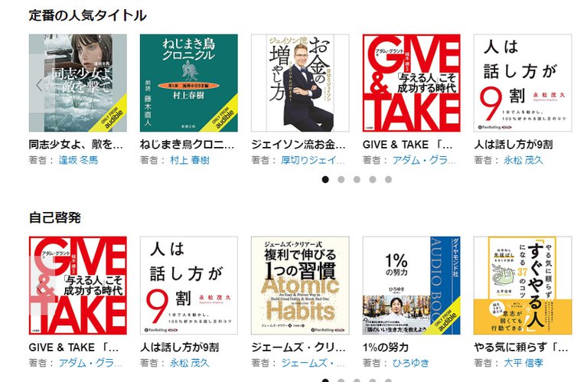This screenshot has width=574, height=382.
Task: Click the ジェイソン流お金の増やし方 cover image
Action: click(300, 83)
